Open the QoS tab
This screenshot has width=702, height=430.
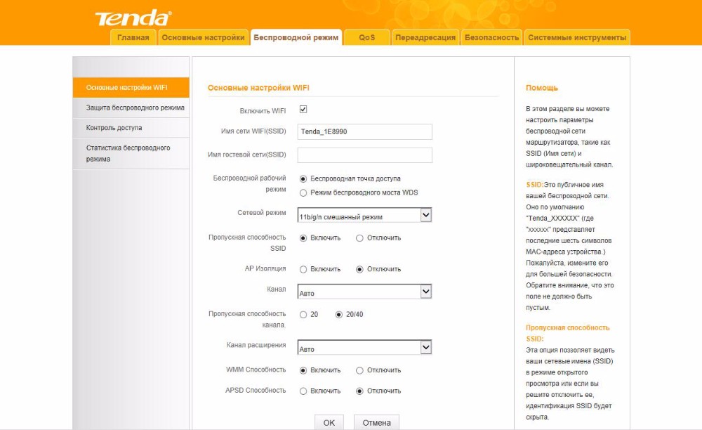click(x=366, y=37)
